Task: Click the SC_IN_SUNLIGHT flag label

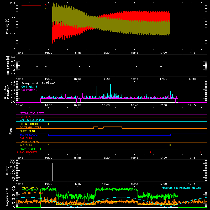Action: coord(30,124)
